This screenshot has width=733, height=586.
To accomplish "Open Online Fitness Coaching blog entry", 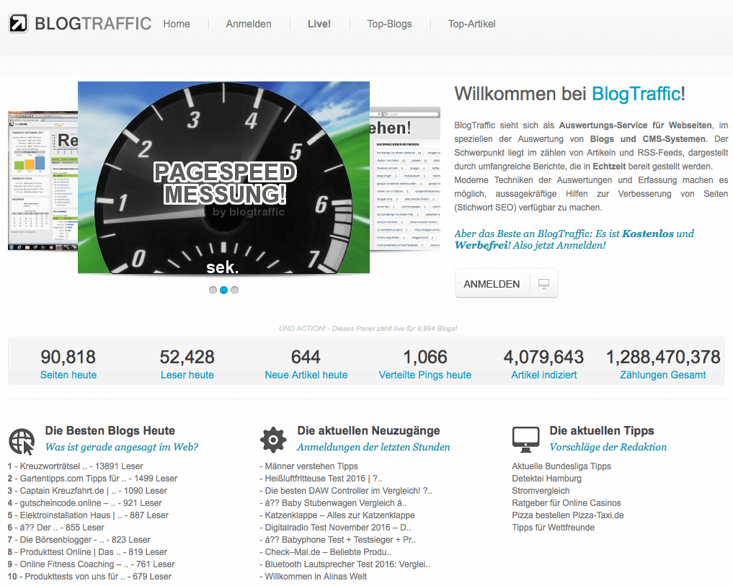I will tap(91, 564).
